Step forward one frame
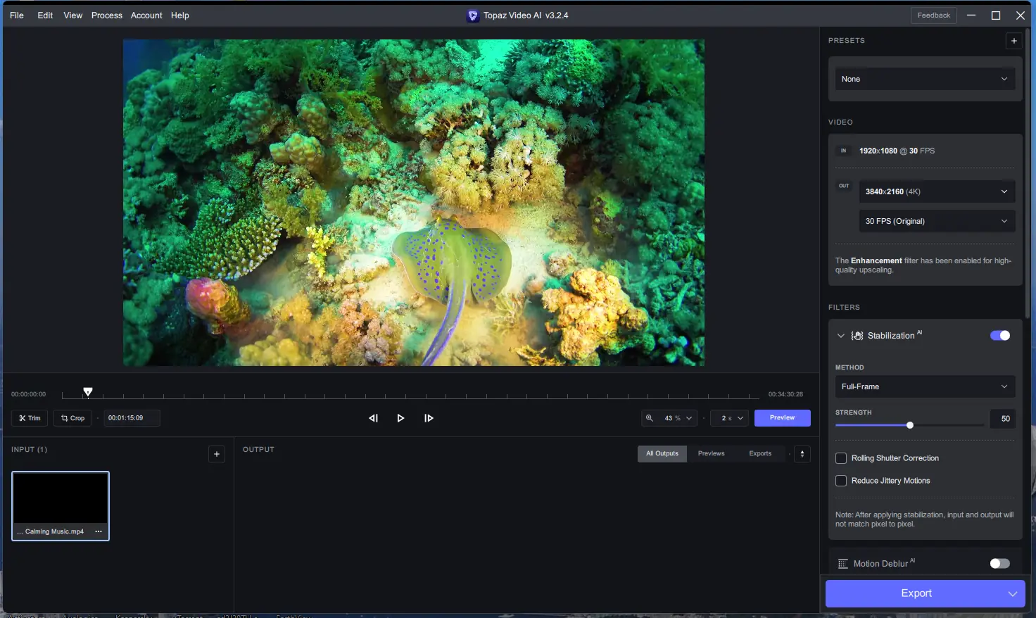1036x618 pixels. (x=429, y=418)
